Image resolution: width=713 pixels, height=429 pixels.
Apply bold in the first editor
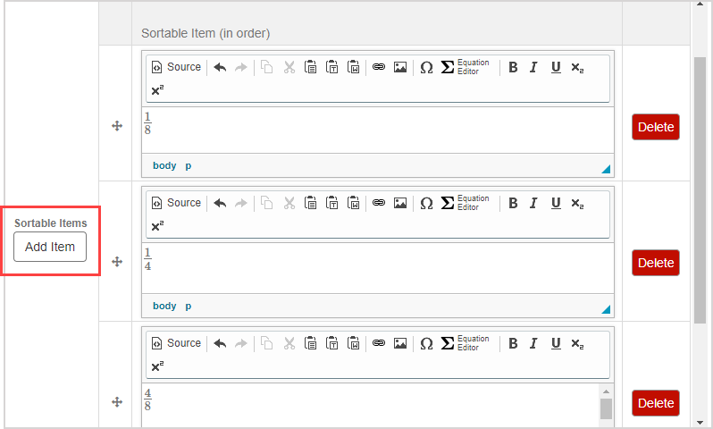pyautogui.click(x=513, y=67)
